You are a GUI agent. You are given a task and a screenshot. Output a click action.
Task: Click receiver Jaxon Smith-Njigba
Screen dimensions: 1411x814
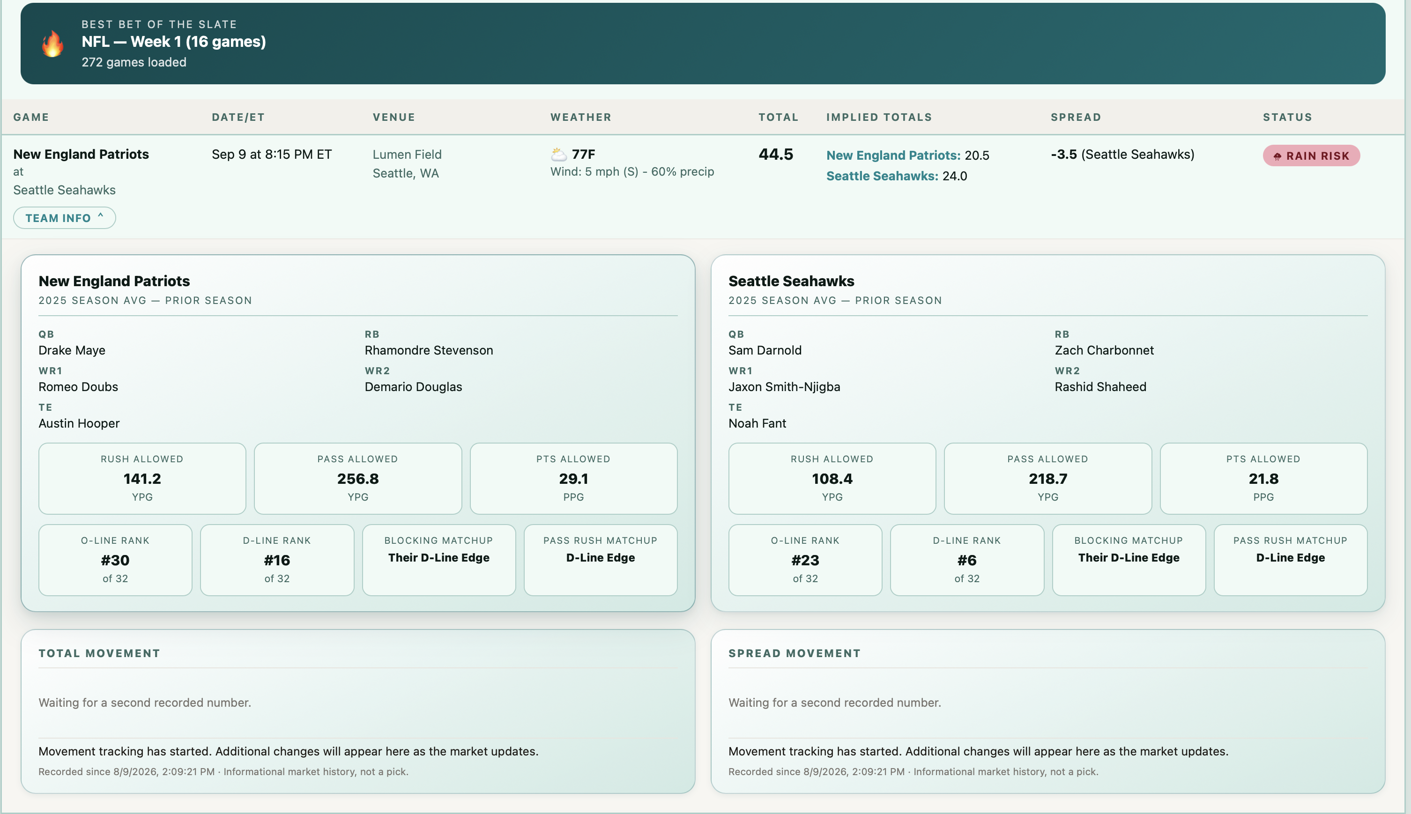click(x=784, y=387)
